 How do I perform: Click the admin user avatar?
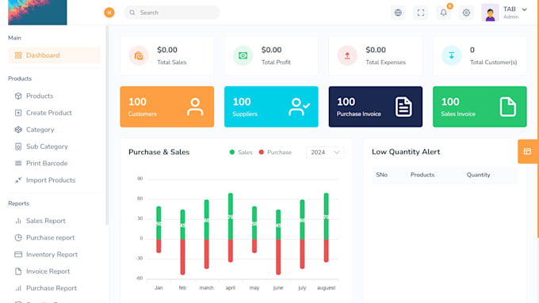coord(490,13)
